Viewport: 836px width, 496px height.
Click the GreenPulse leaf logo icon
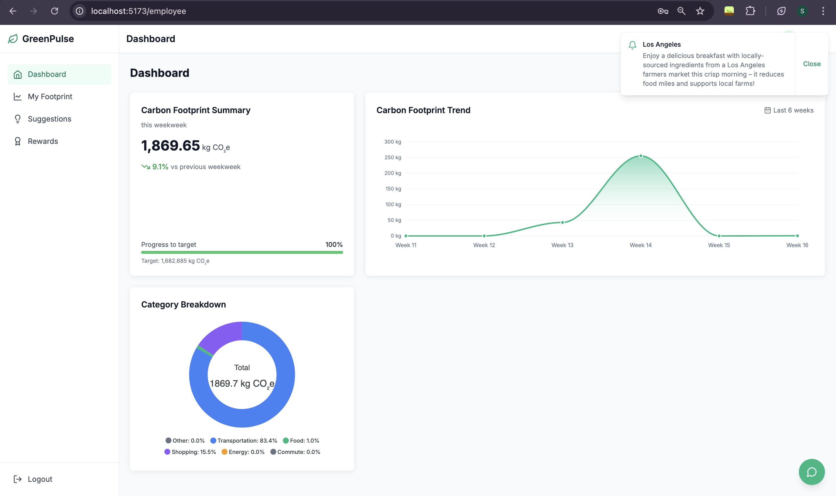tap(13, 39)
